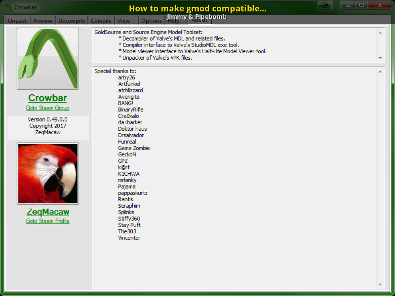This screenshot has height=296, width=395.
Task: Close the Crowbar window
Action: click(x=380, y=5)
